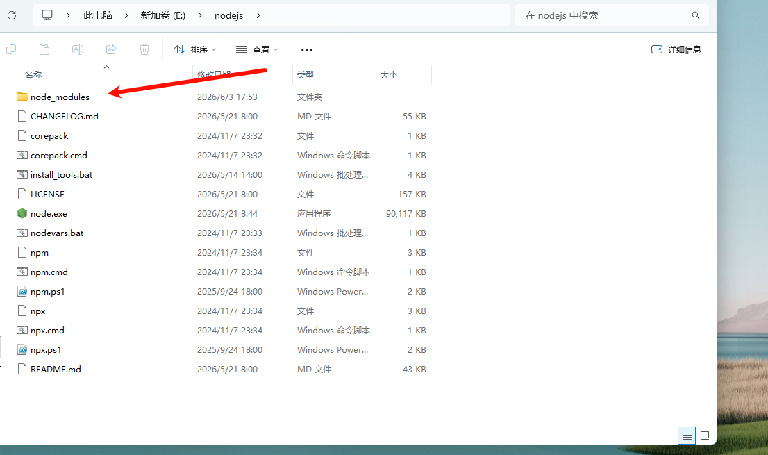768x455 pixels.
Task: Click the LICENSE file name
Action: coord(47,195)
